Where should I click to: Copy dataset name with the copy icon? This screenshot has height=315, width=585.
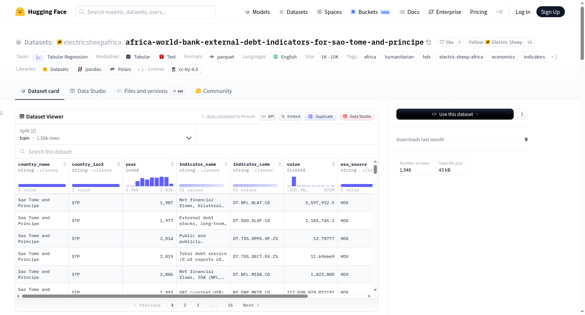429,42
